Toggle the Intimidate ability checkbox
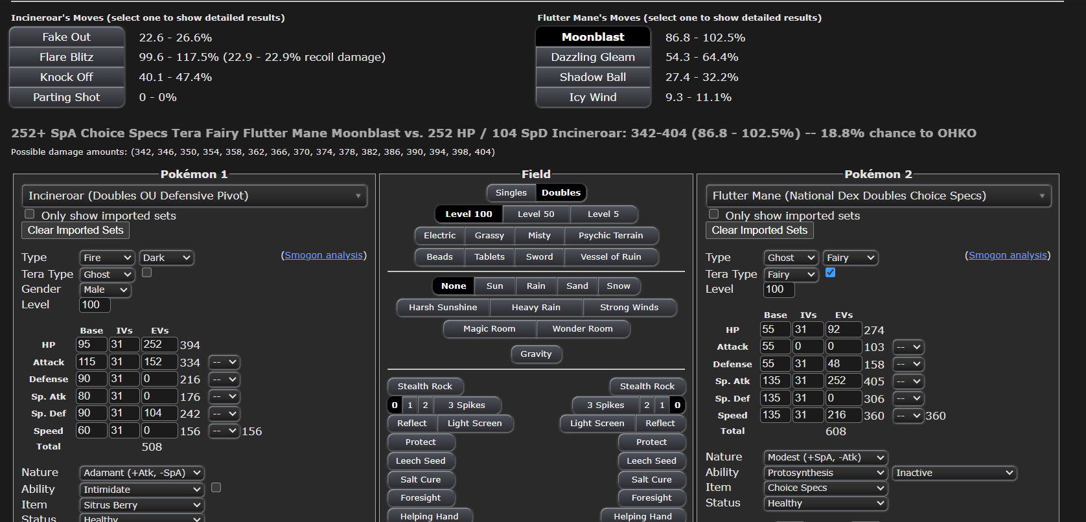The width and height of the screenshot is (1086, 522). pos(216,487)
